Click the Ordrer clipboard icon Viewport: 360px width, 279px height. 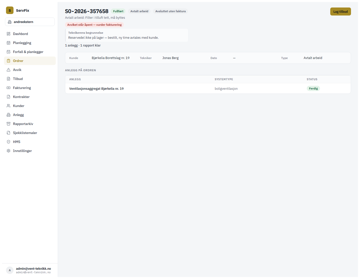pos(8,61)
